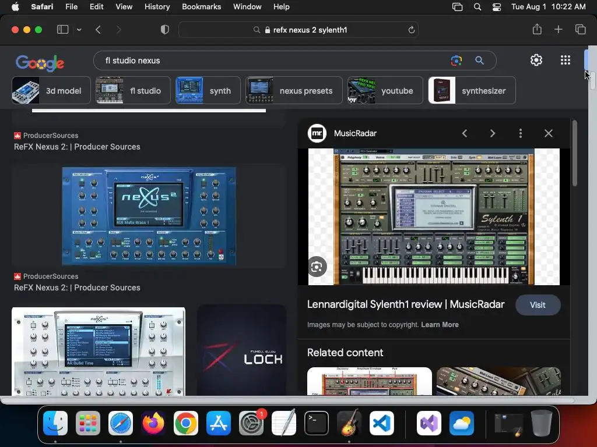This screenshot has height=447, width=597.
Task: Click the Visit button
Action: [538, 305]
